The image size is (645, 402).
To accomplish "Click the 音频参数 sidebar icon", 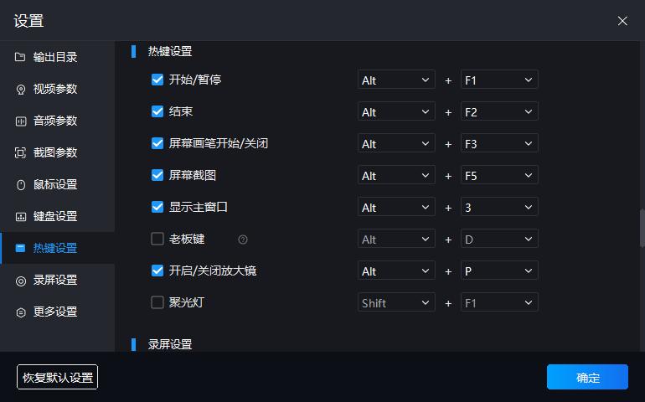I will click(x=21, y=121).
